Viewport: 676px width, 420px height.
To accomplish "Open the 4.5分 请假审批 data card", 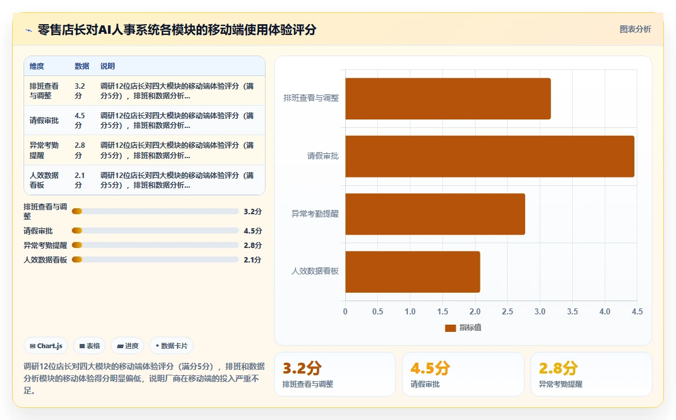I will pos(463,374).
